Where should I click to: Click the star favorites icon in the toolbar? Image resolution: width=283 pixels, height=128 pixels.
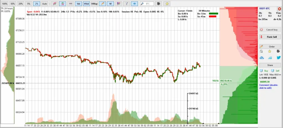pos(167,4)
